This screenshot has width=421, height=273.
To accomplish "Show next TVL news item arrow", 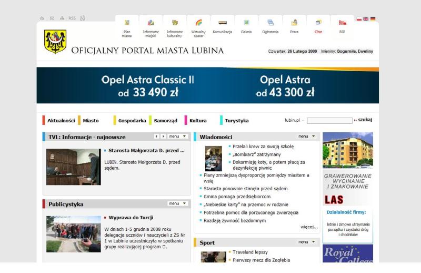I will (x=163, y=136).
